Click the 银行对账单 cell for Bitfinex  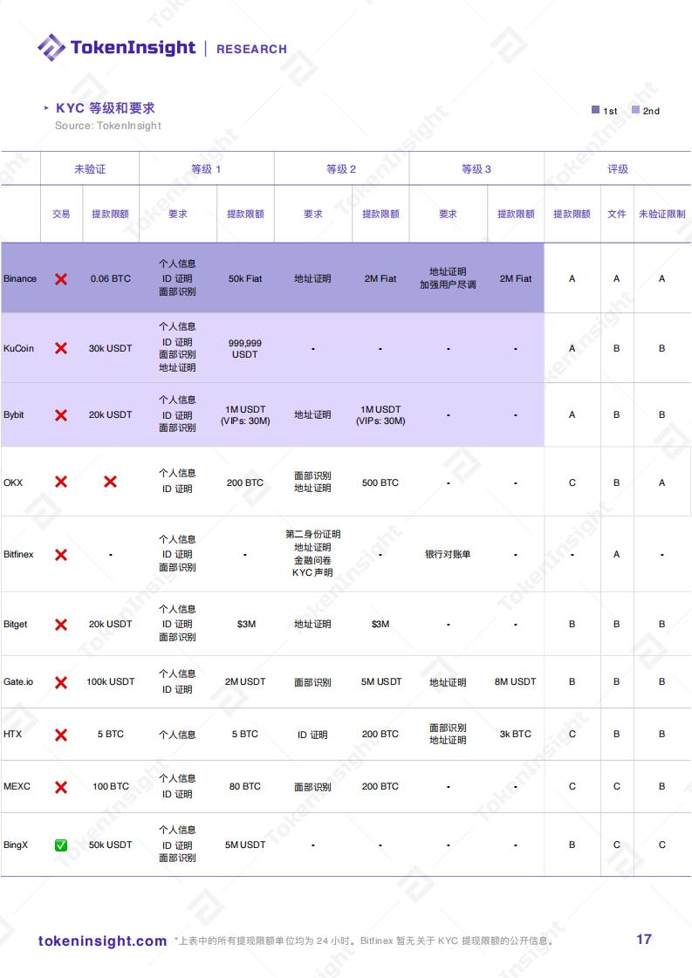click(x=448, y=555)
